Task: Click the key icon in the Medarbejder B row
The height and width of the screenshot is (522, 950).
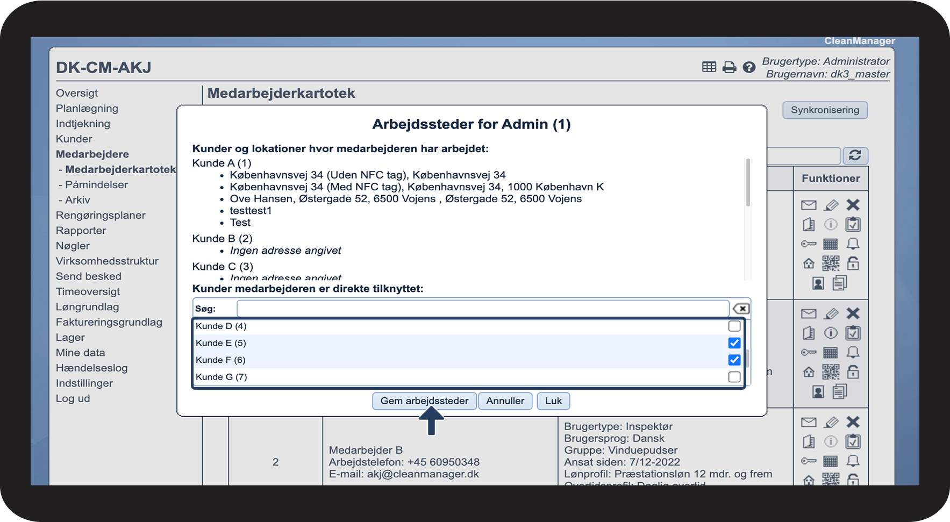Action: click(x=809, y=461)
